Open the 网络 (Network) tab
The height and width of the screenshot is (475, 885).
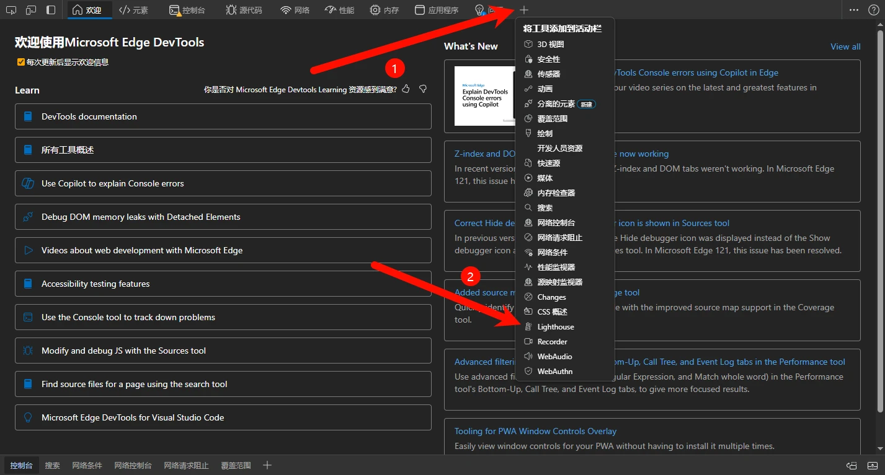pos(295,10)
